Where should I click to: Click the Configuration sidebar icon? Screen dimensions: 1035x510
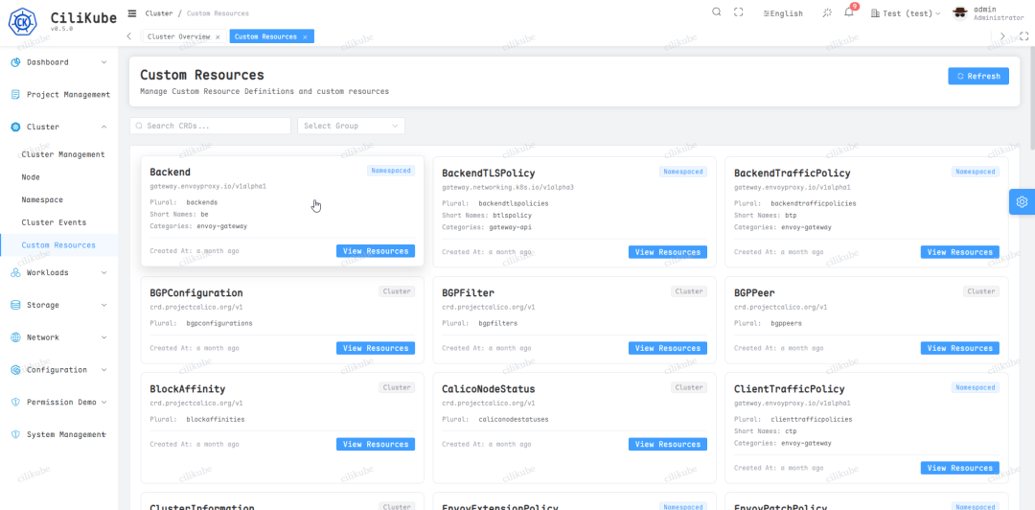[16, 370]
